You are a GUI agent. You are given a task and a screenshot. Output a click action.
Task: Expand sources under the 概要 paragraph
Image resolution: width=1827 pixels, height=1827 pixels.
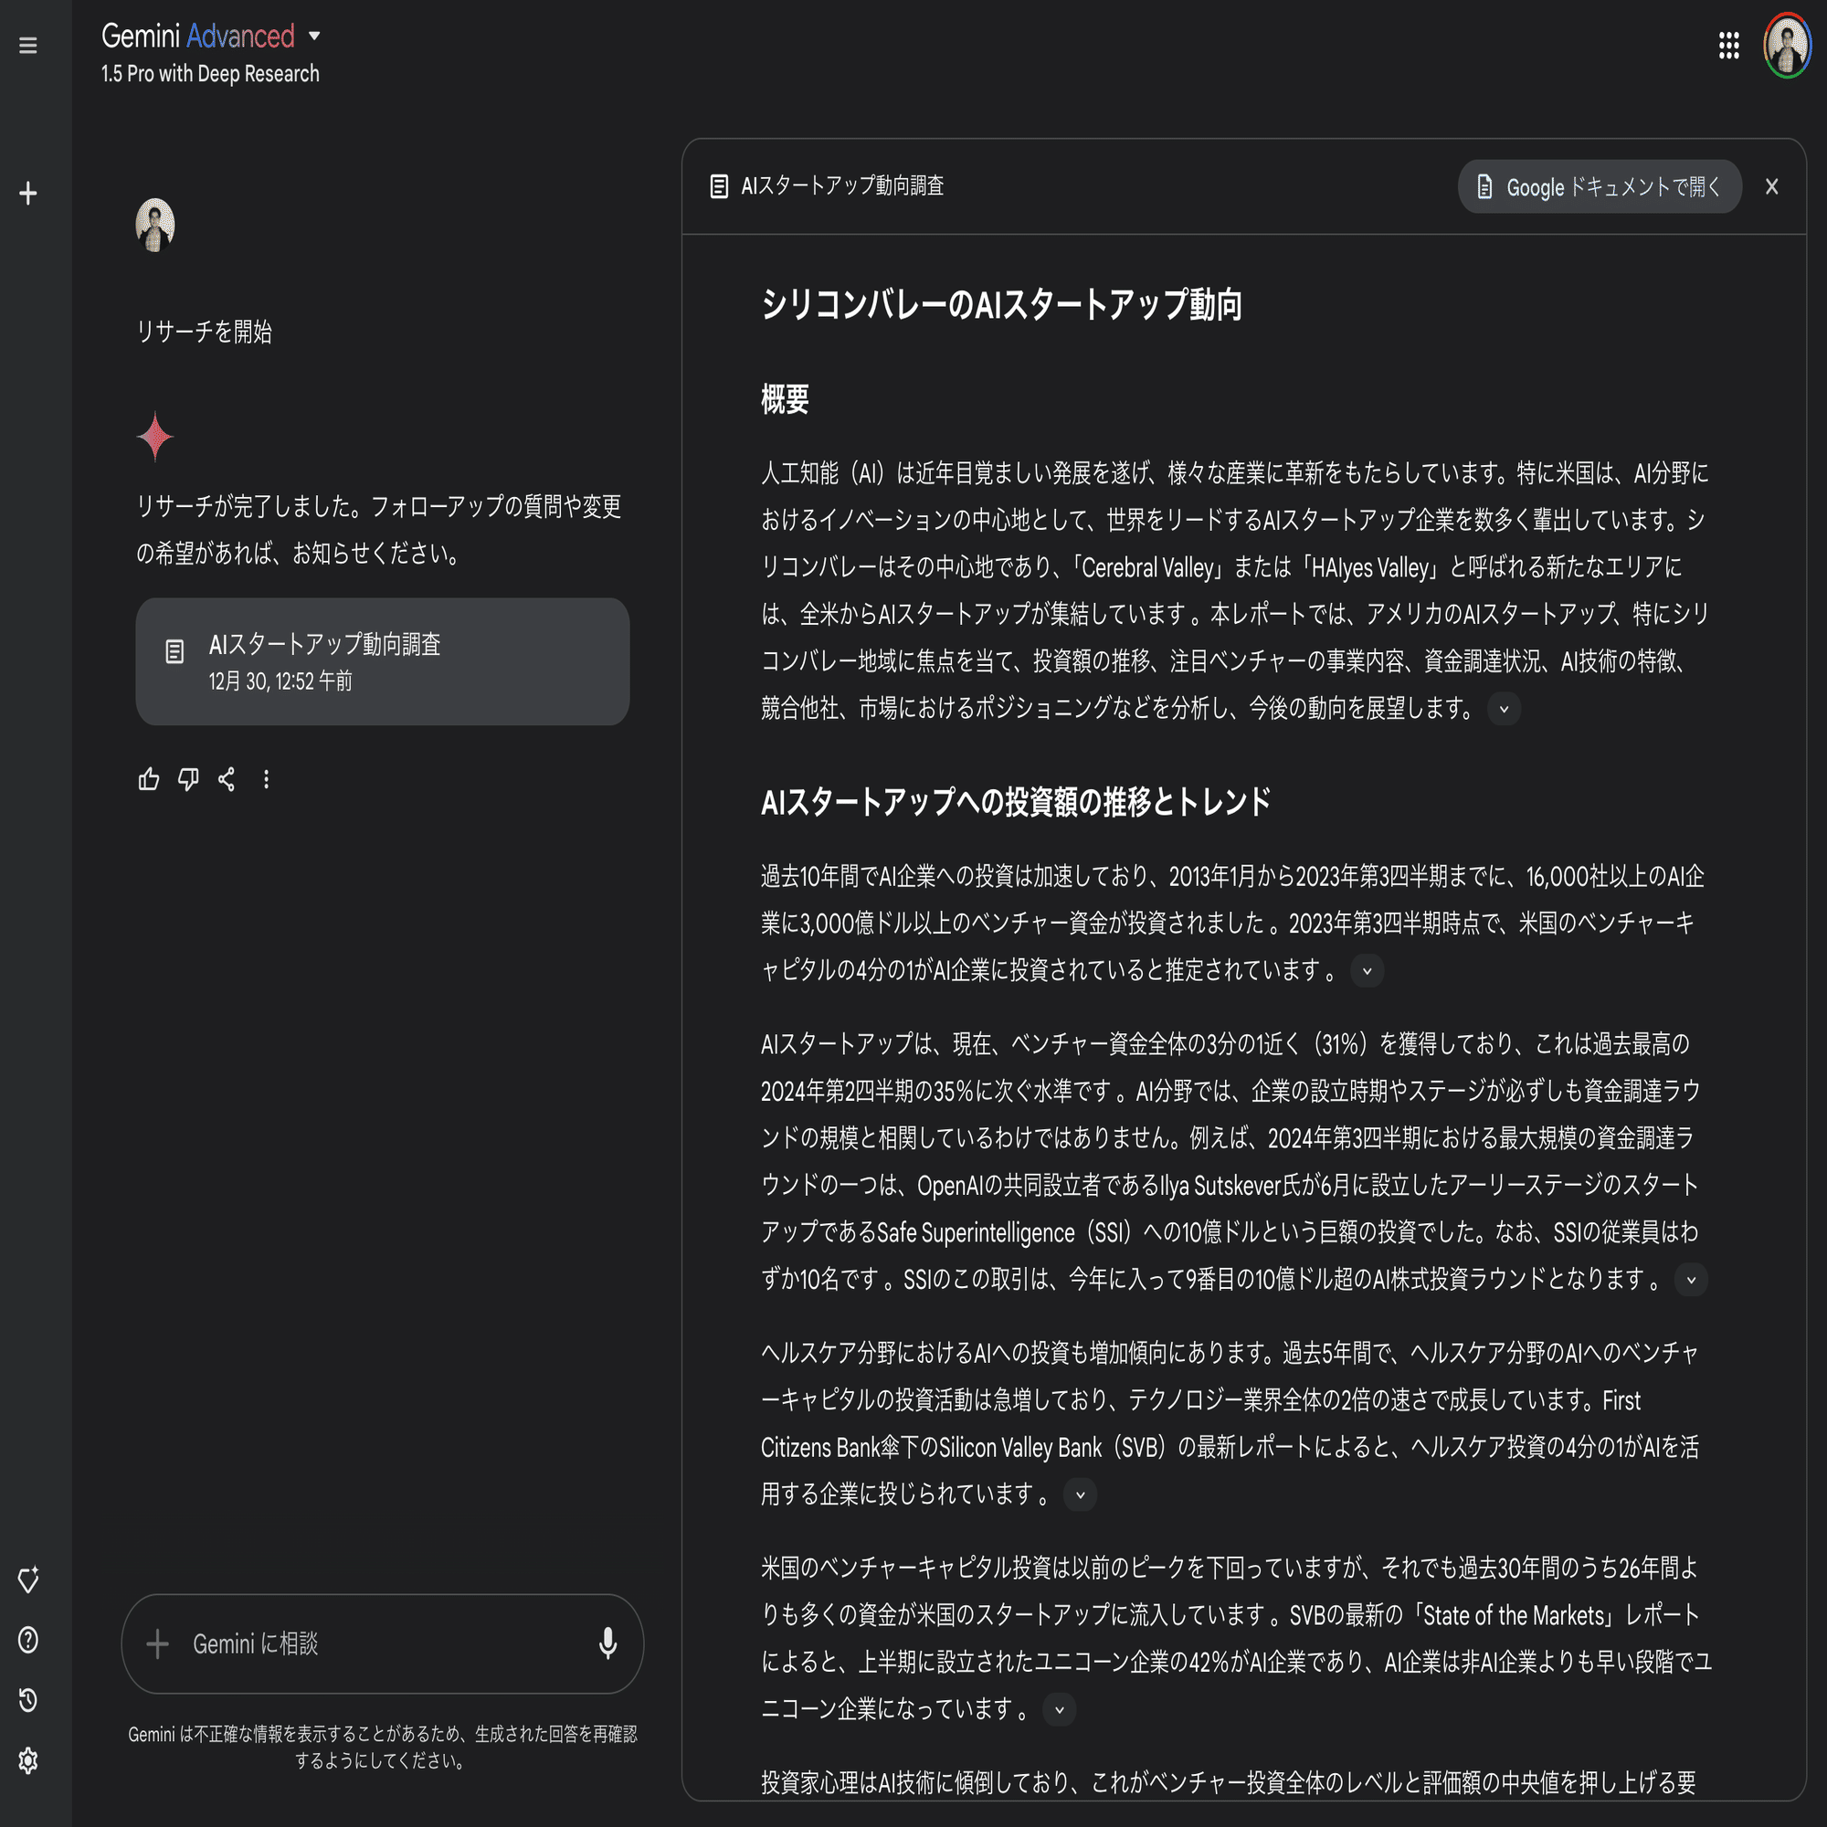click(1505, 709)
